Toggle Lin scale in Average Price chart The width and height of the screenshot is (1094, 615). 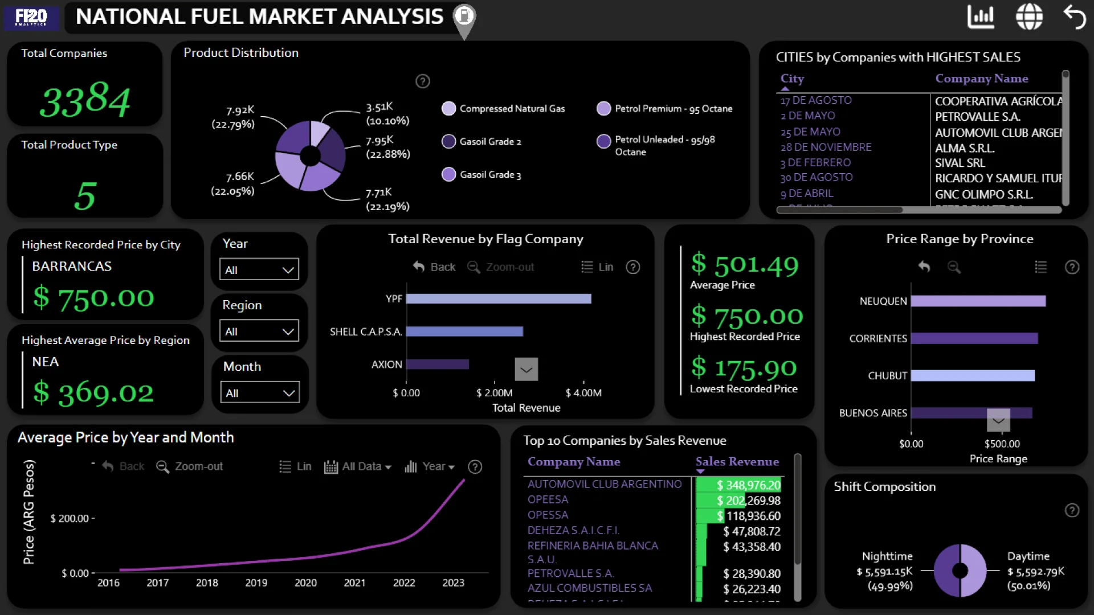click(295, 466)
